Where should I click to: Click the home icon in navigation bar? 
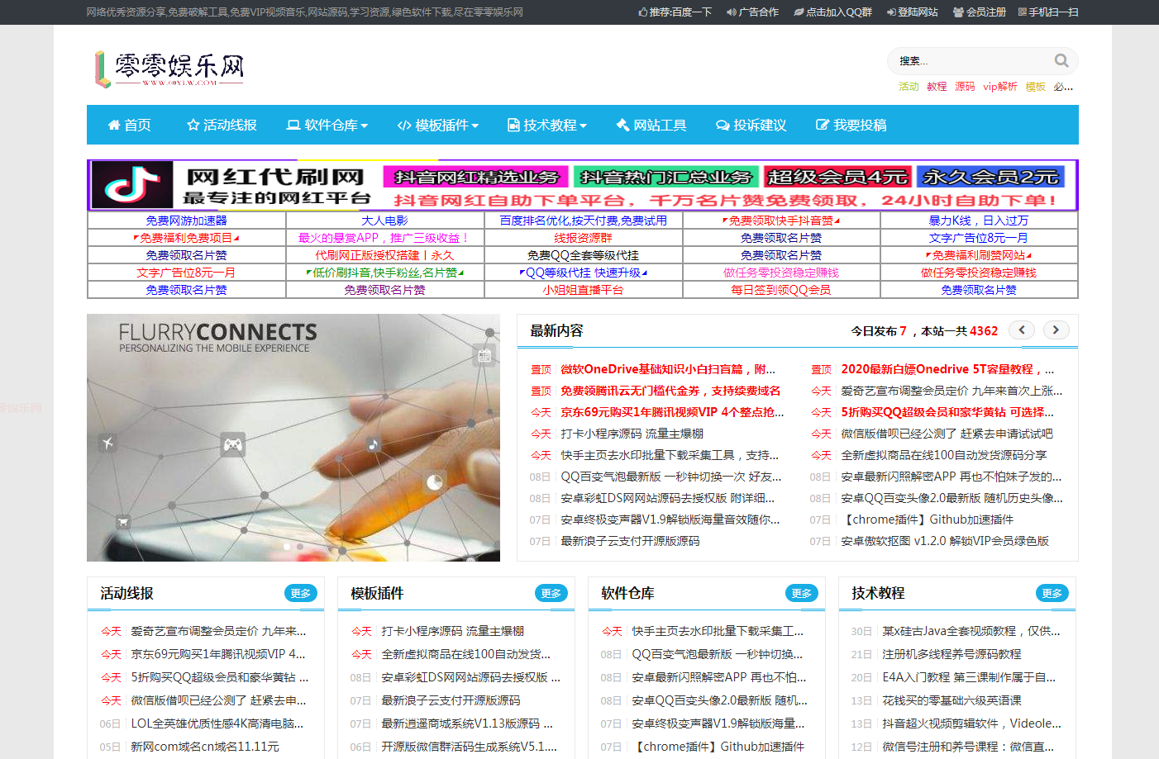coord(114,125)
